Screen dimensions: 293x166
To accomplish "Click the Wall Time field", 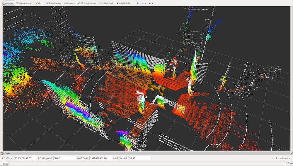I will pyautogui.click(x=100, y=158).
